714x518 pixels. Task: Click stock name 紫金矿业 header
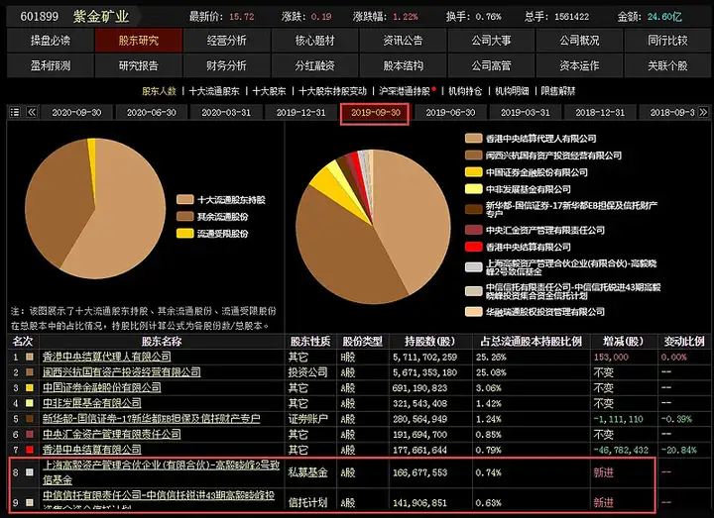(101, 17)
